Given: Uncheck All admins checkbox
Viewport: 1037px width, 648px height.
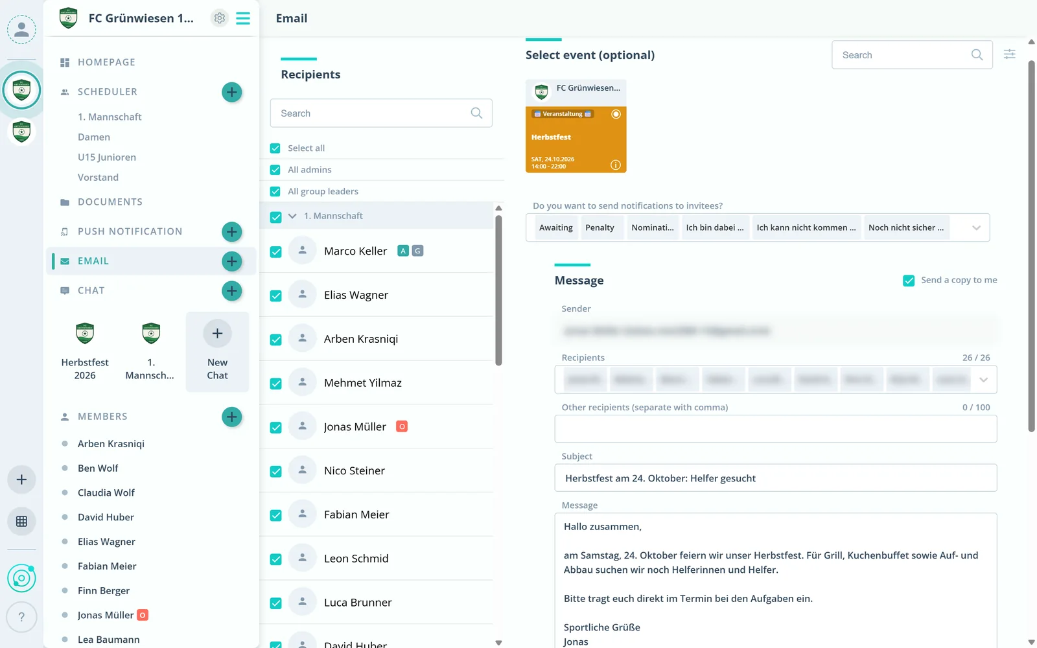Looking at the screenshot, I should pos(275,170).
